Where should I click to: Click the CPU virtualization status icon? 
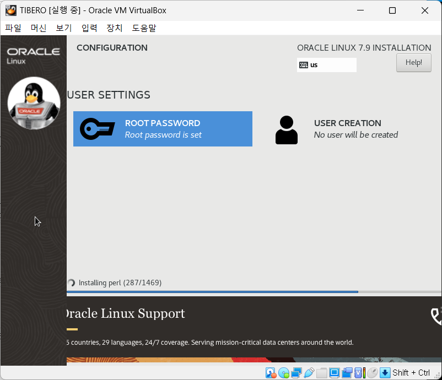pos(360,373)
